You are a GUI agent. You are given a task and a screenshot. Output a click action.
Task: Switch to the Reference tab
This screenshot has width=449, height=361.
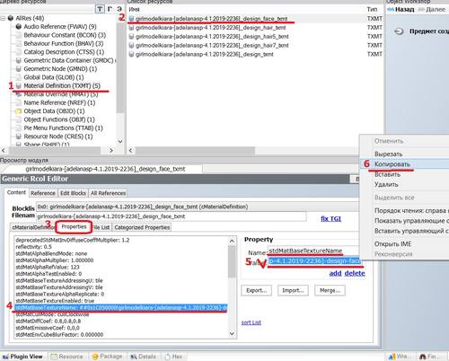tap(43, 193)
